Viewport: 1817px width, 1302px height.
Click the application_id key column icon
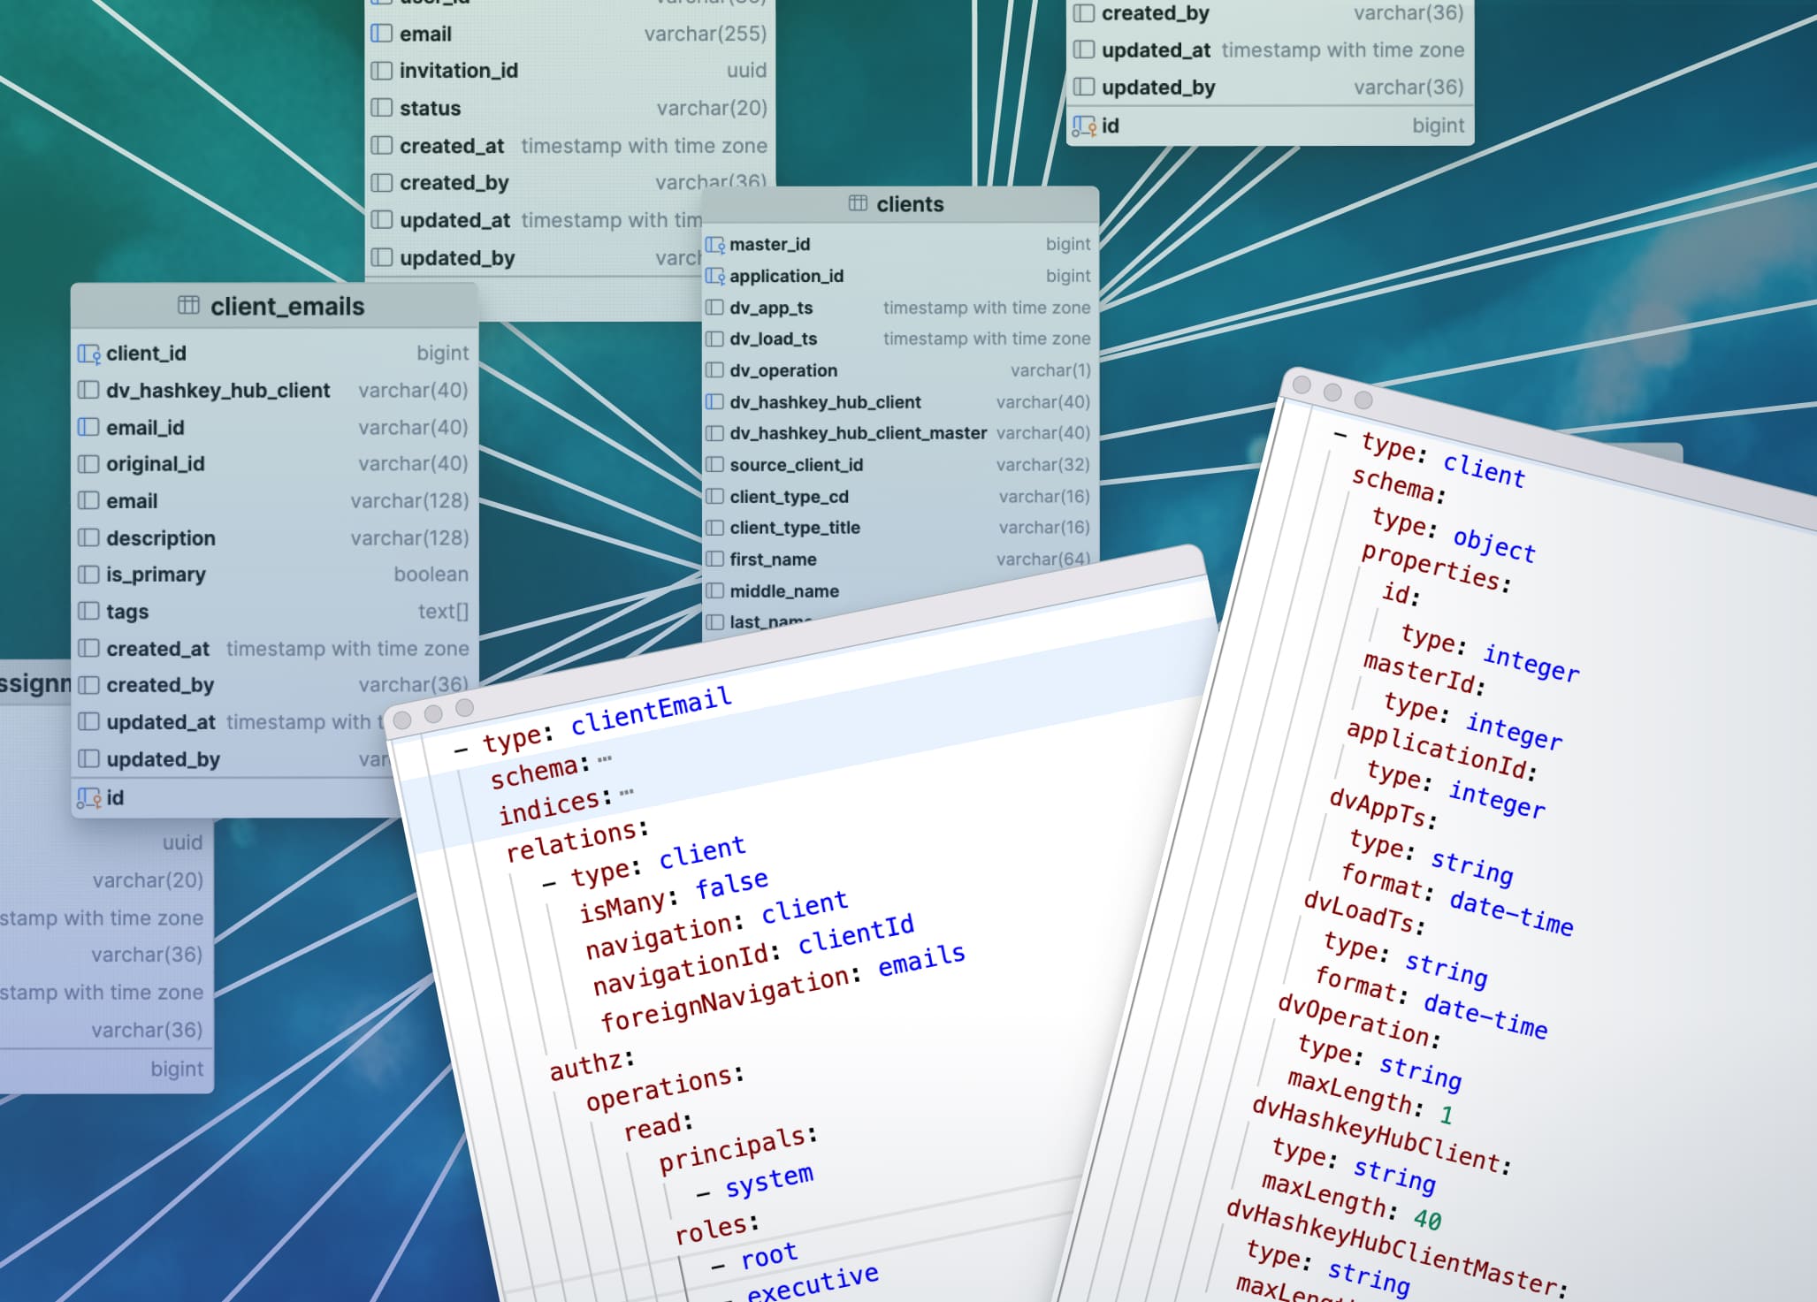coord(714,276)
